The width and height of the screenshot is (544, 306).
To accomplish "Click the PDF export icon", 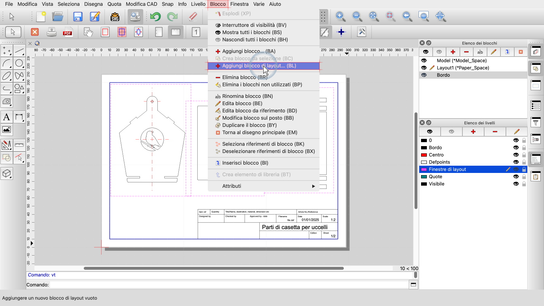I will coord(67,32).
